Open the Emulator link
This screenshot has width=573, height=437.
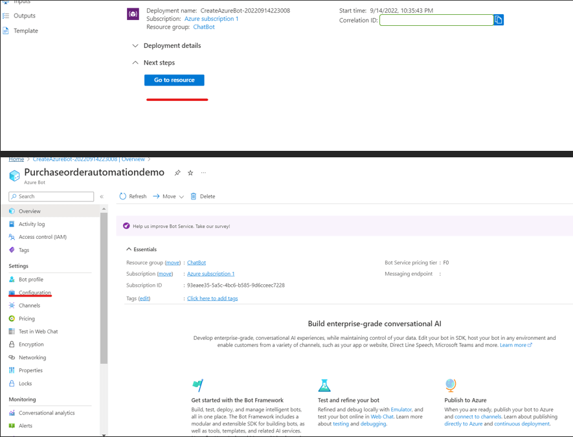point(401,410)
